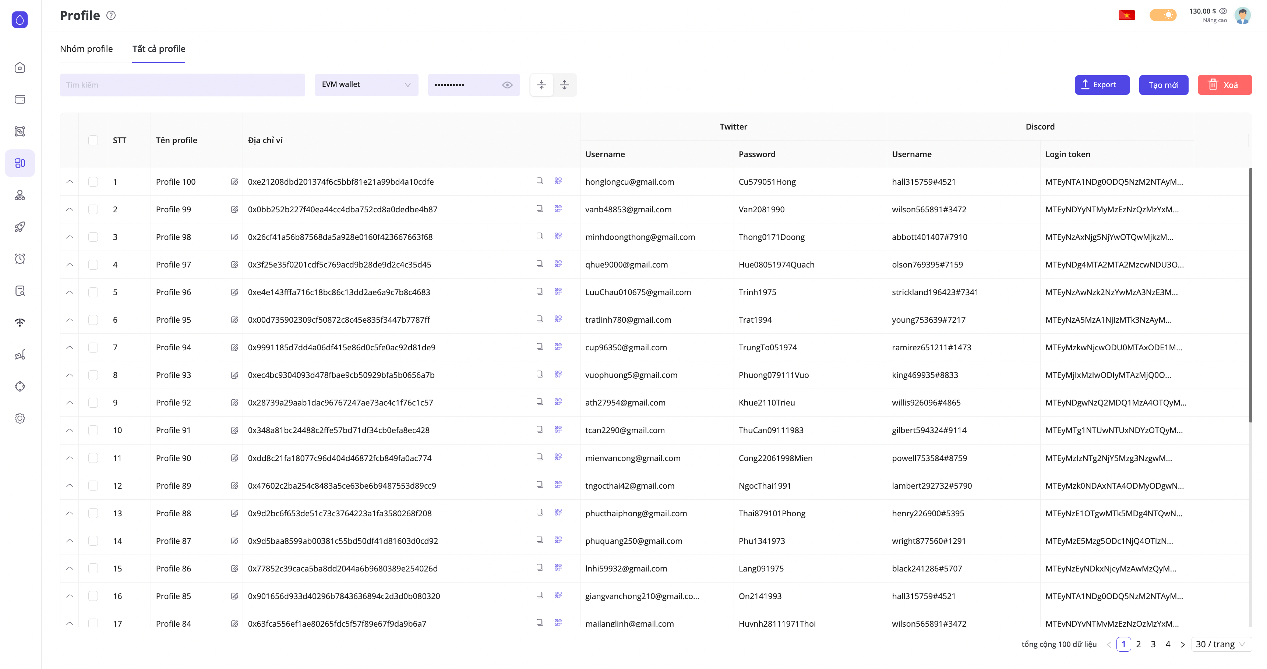Click the Tìm kiếm search field
Screen dimensions: 1267x669
182,85
